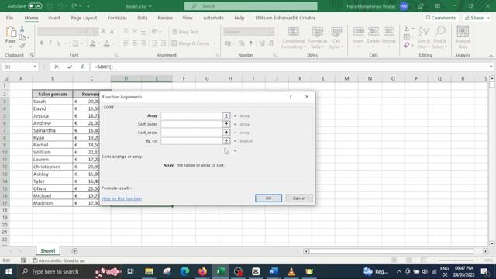Screen dimensions: 496x279
Task: Select cell containing Samantha
Action: coord(53,130)
